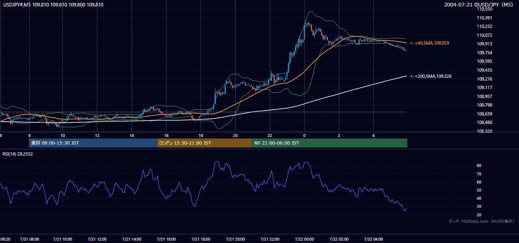Screen dimensions: 519x243
Task: Click the orange 40 SMA 109.929 label
Action: point(430,43)
